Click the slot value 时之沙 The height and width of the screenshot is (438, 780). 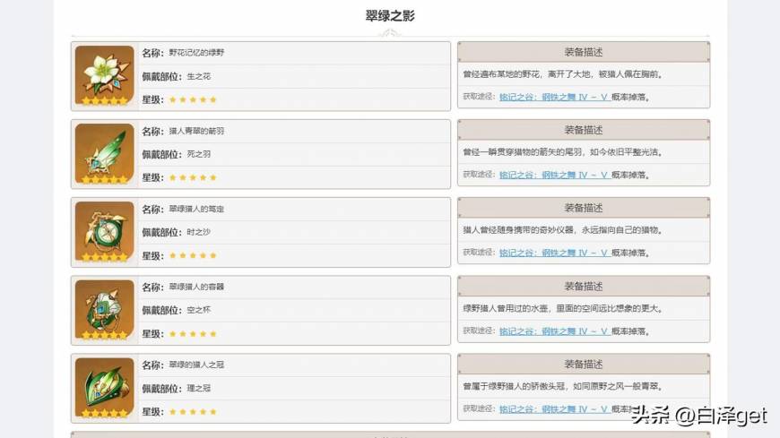(198, 232)
